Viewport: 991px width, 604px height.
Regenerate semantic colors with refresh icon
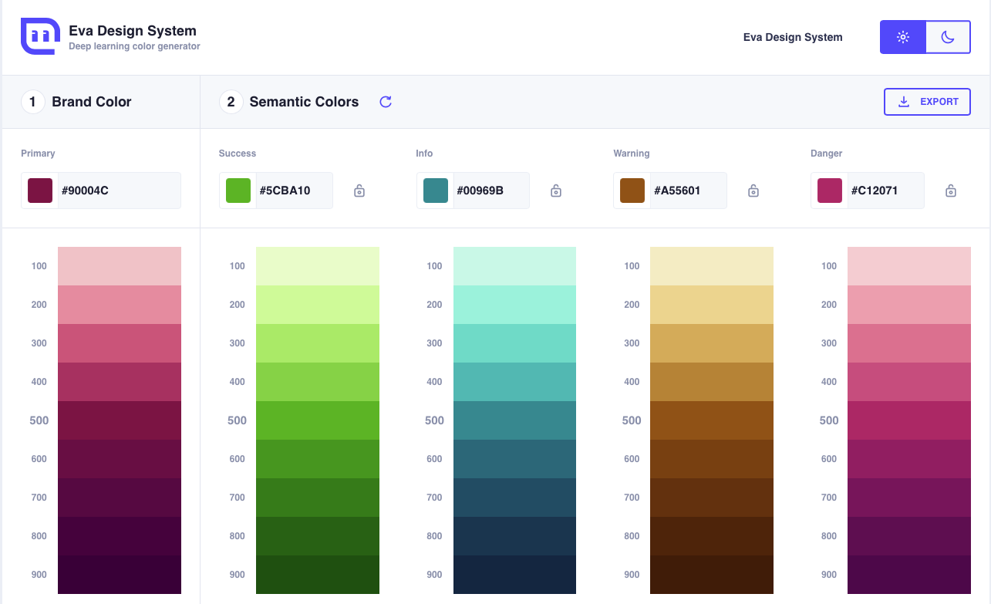pyautogui.click(x=386, y=102)
